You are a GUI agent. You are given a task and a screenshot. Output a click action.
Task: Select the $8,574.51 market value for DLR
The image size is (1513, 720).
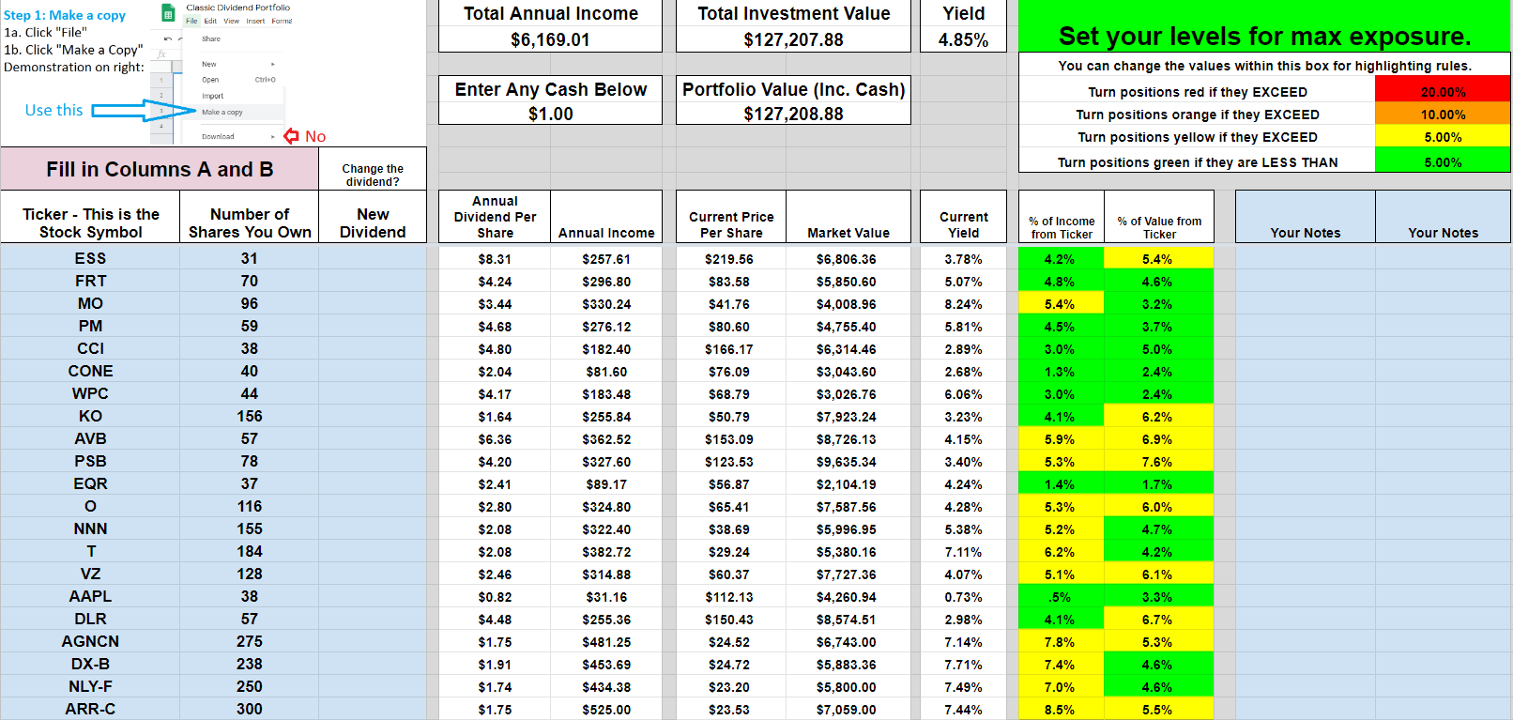848,620
